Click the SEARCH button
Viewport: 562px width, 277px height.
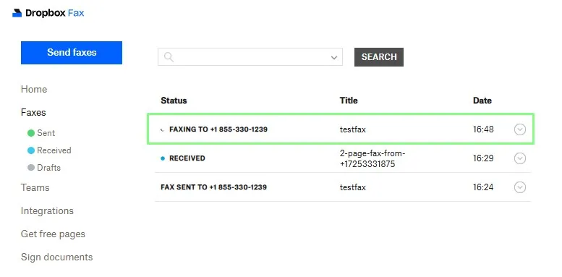pyautogui.click(x=379, y=57)
